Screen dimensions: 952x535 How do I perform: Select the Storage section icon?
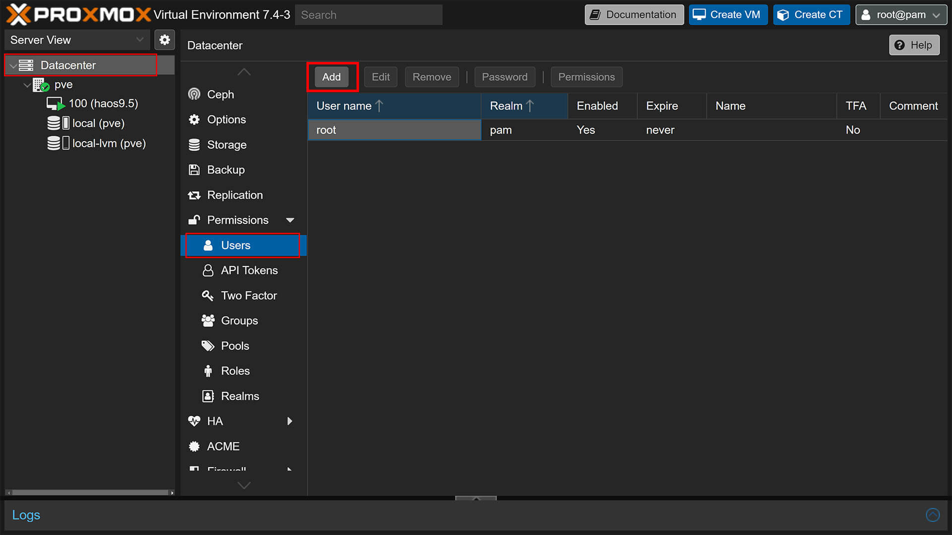coord(195,145)
